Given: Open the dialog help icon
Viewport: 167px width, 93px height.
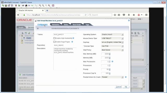Looking at the screenshot, I should [x=129, y=20].
